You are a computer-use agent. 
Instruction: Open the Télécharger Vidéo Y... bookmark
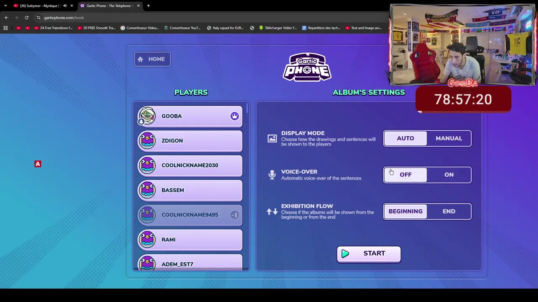(278, 28)
